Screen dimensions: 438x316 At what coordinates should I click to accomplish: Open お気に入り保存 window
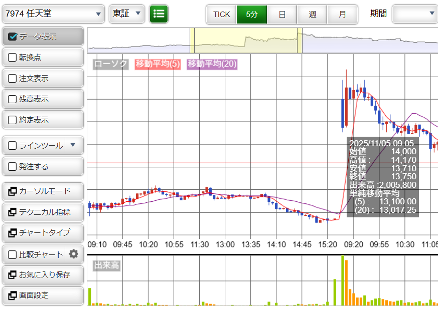[43, 275]
